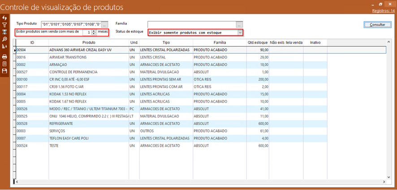Sort by the Produto column header
Screen dimensions: 397x190
[88, 42]
